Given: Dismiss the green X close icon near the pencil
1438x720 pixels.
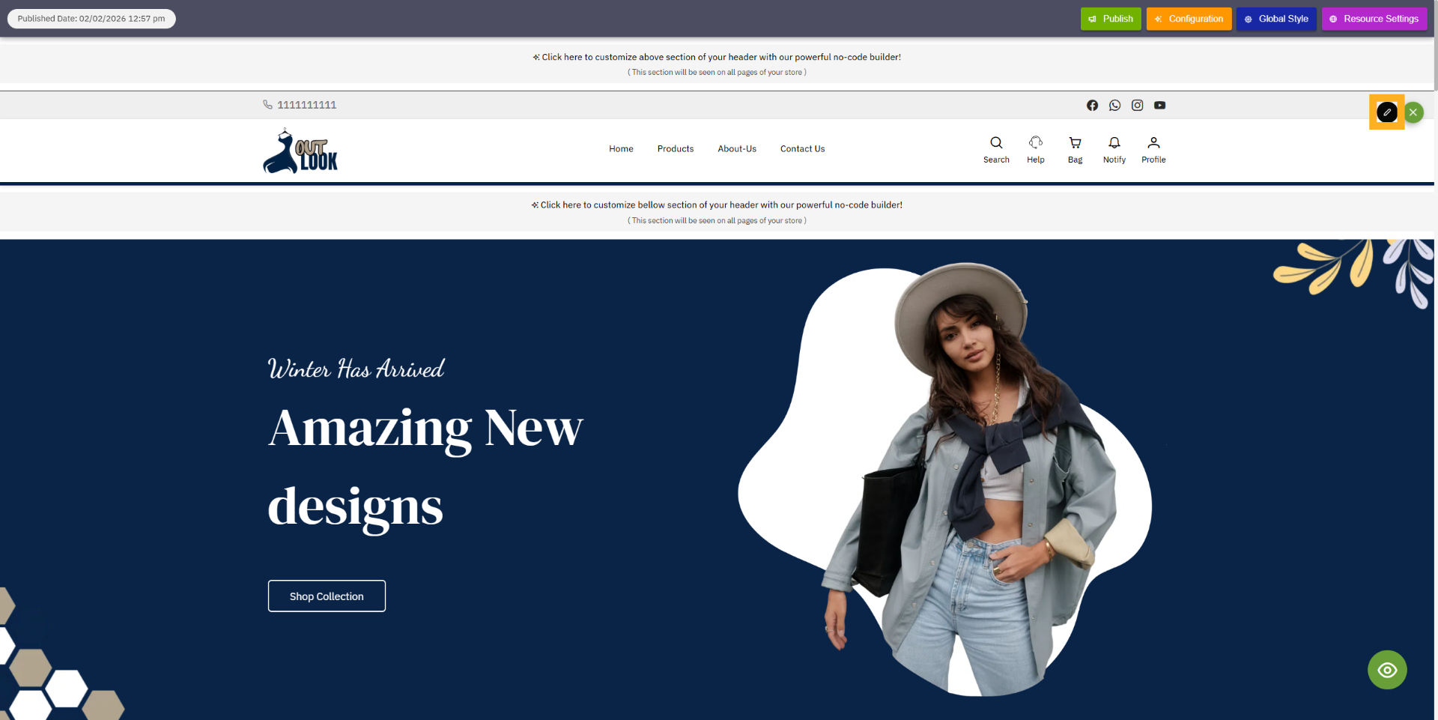Looking at the screenshot, I should pos(1413,112).
